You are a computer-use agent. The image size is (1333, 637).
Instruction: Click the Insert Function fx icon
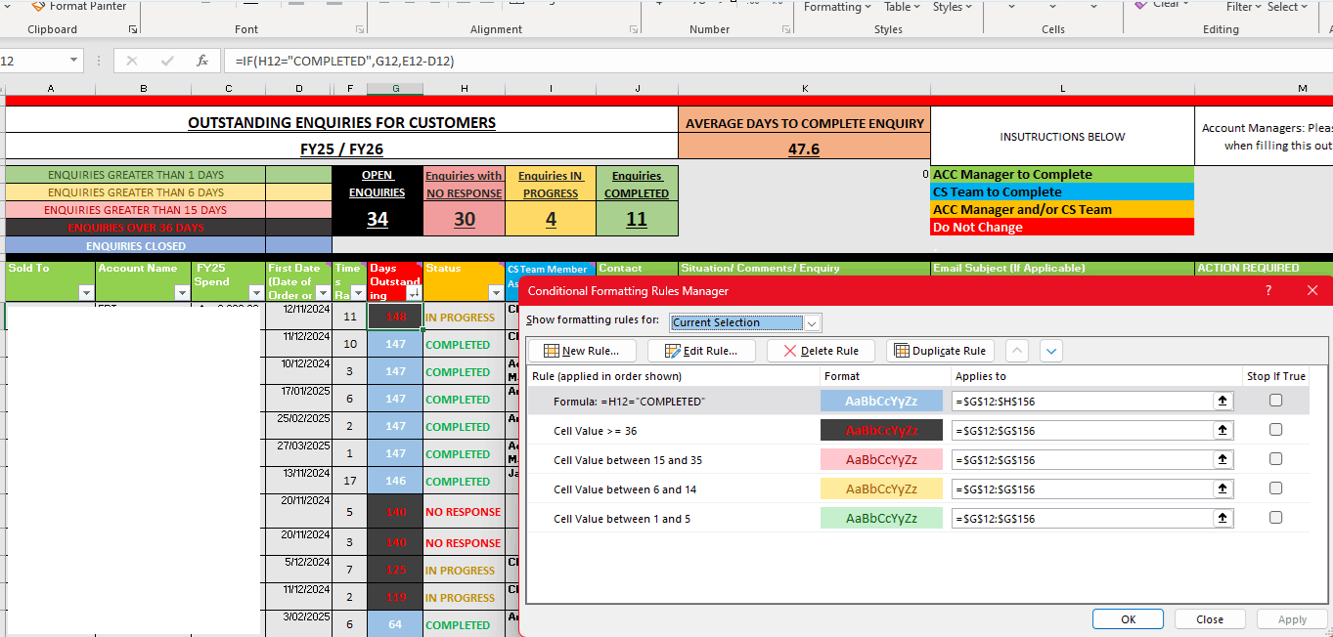click(202, 61)
